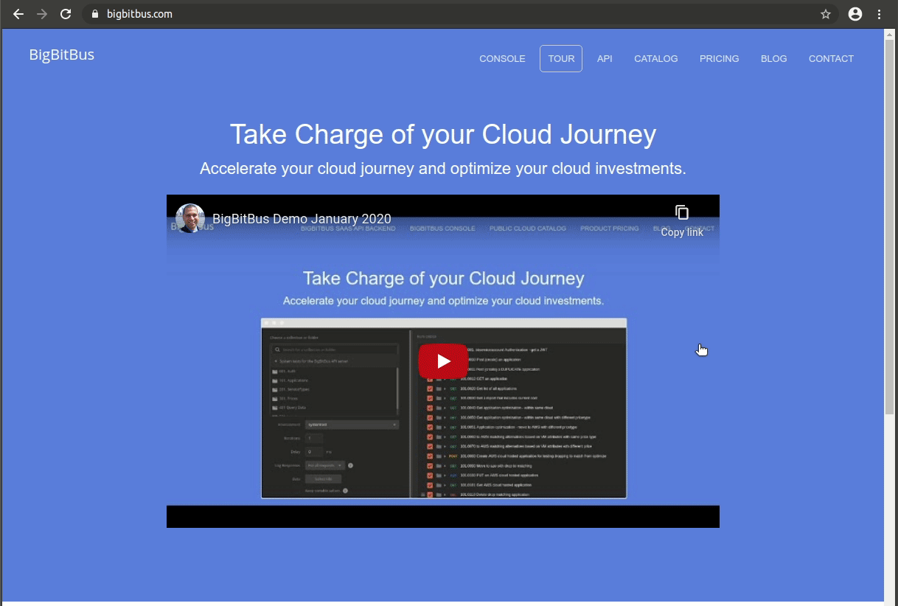Image resolution: width=898 pixels, height=606 pixels.
Task: Play the BigBitBus demo video
Action: 443,361
